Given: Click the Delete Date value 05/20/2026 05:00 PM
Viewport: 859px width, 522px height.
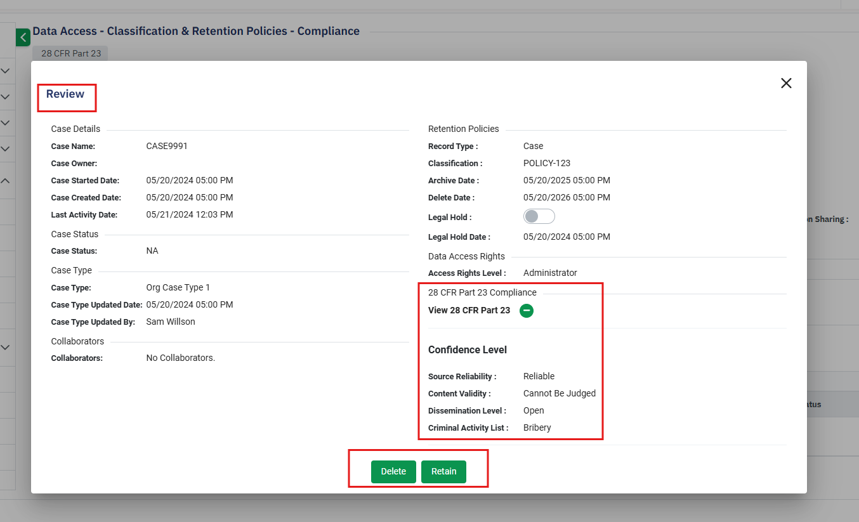Looking at the screenshot, I should point(567,197).
